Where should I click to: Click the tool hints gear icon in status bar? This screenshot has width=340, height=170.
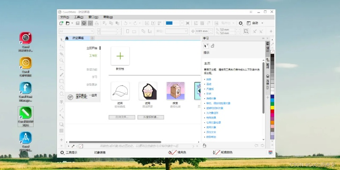coord(62,152)
